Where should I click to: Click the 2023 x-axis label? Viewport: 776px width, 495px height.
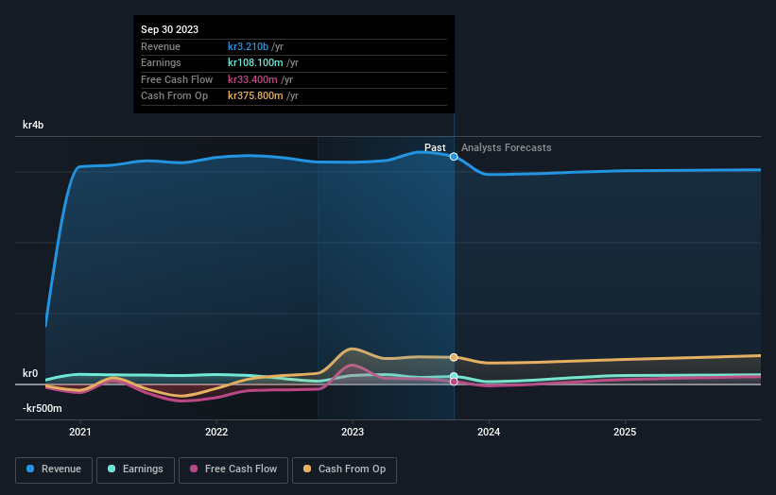353,433
